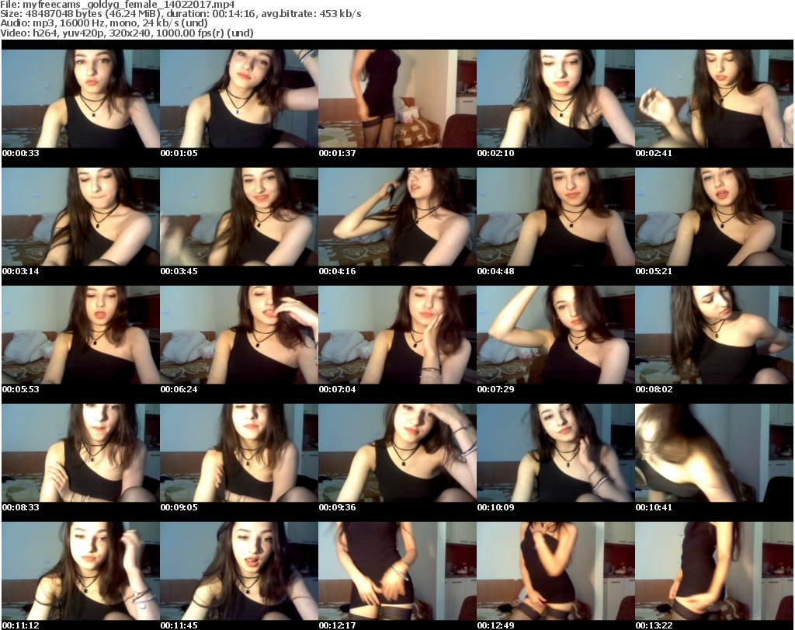Select the thumbnail timestamped 00:02:41
The image size is (795, 630).
714,99
